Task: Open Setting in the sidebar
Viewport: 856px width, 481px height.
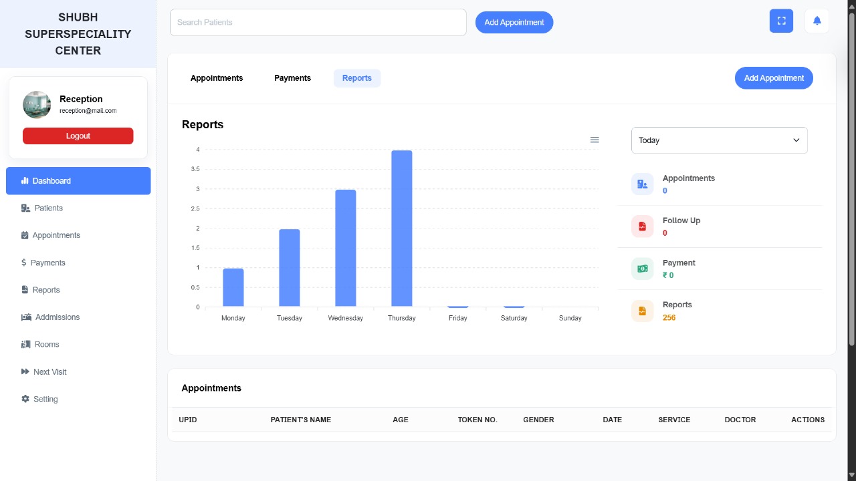Action: click(x=78, y=399)
